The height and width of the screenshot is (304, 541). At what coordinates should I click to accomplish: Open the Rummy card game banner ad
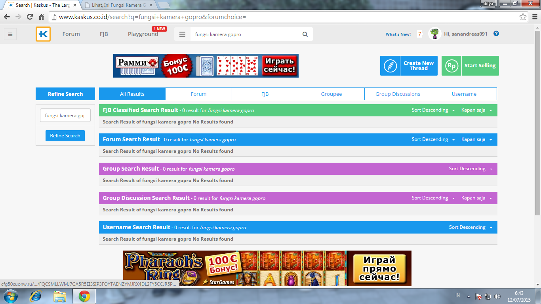(x=206, y=66)
